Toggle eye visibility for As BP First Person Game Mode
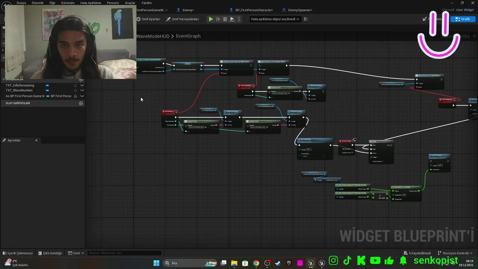The width and height of the screenshot is (478, 269). pyautogui.click(x=82, y=96)
